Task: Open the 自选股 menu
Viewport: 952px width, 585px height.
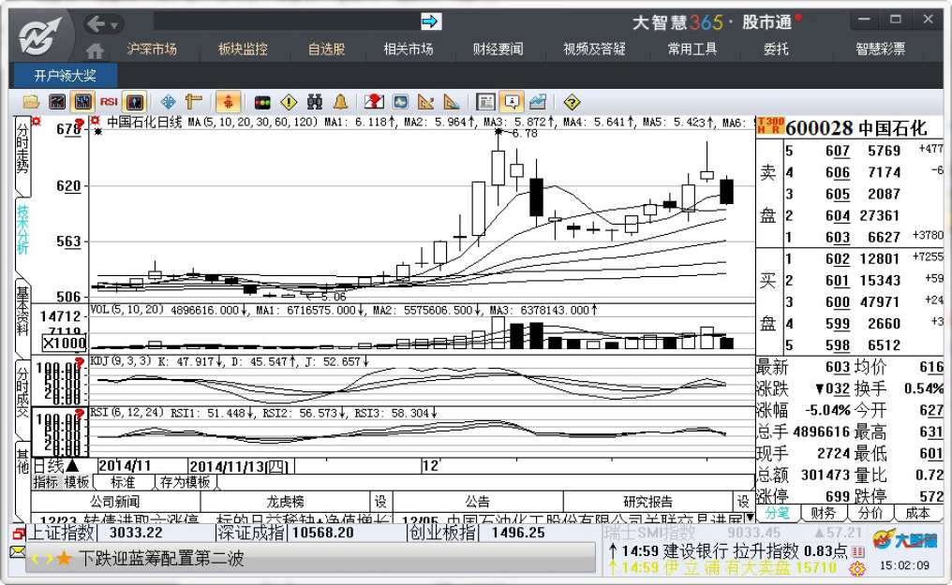Action: click(x=326, y=49)
